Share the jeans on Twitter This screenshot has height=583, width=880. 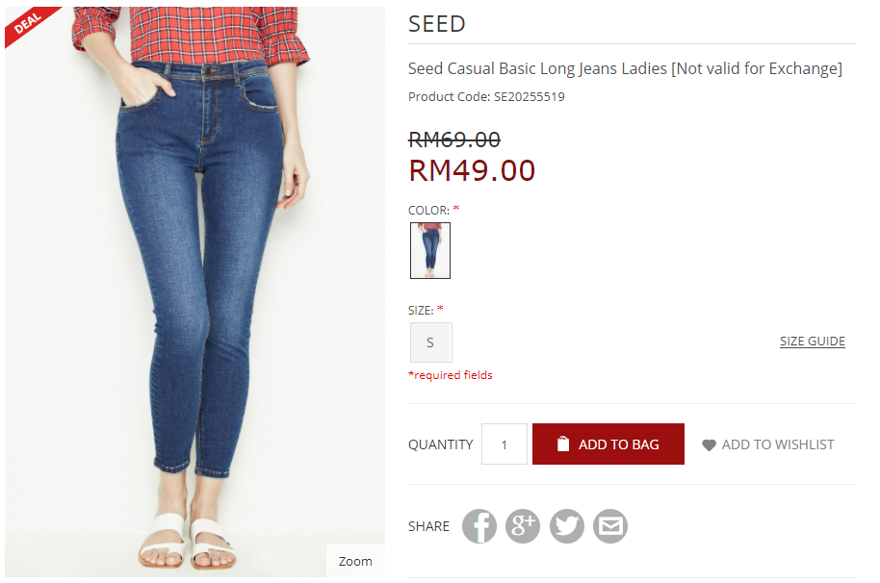coord(567,526)
